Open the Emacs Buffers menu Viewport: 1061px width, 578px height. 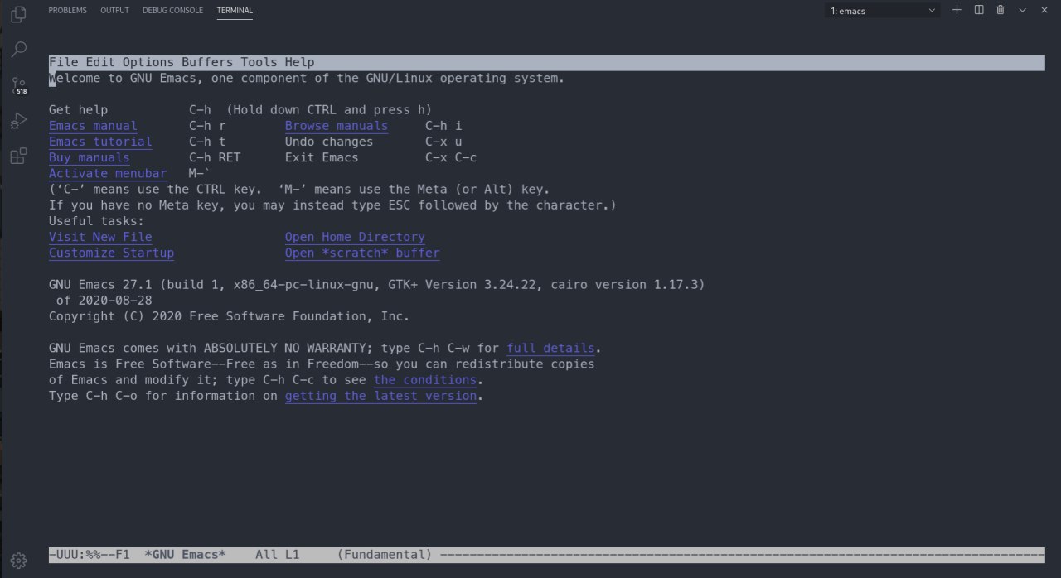coord(207,63)
